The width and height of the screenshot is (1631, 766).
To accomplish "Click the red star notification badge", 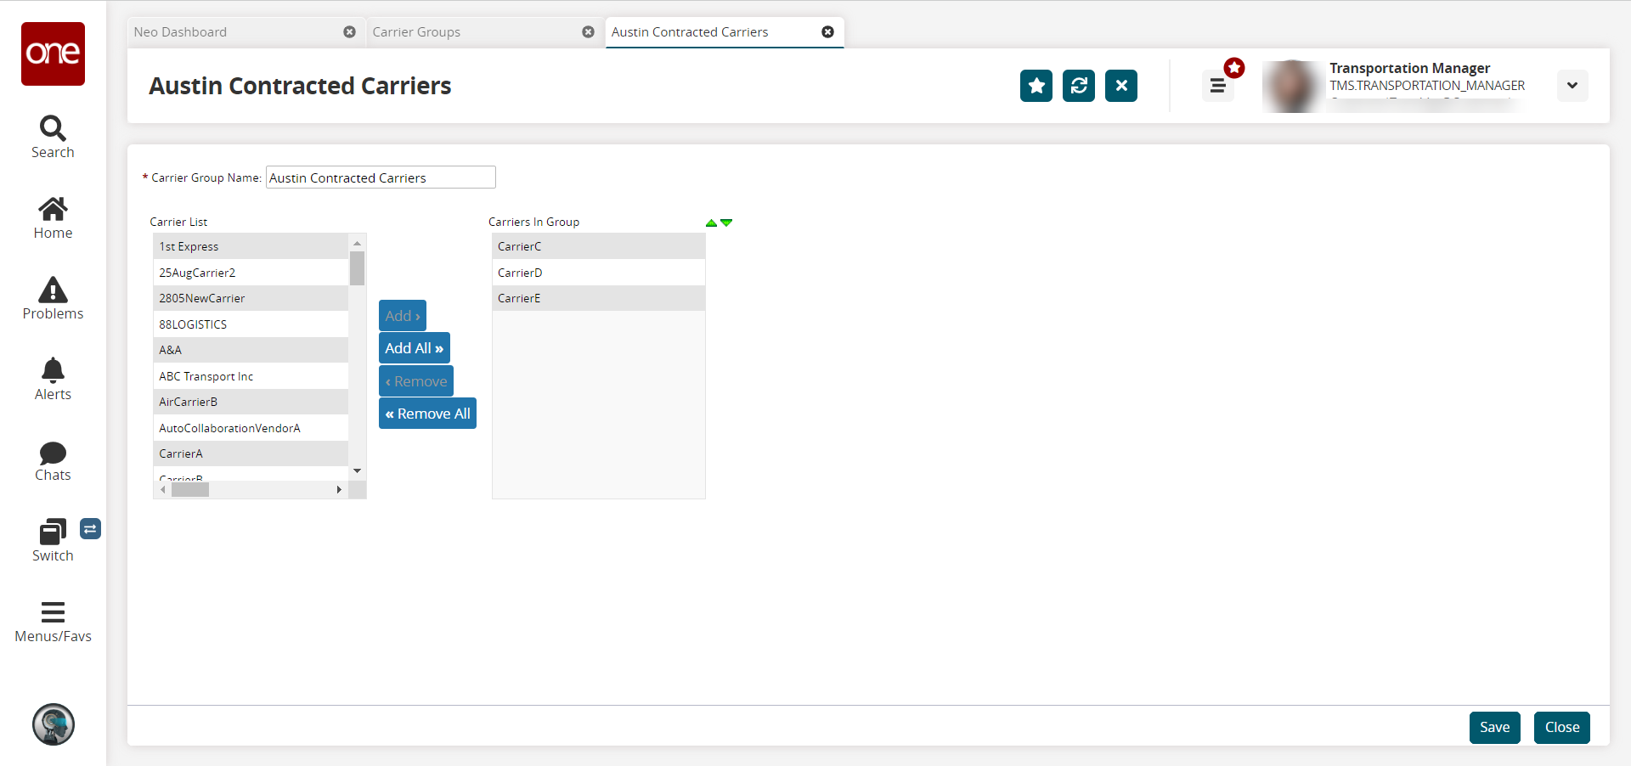I will coord(1234,68).
